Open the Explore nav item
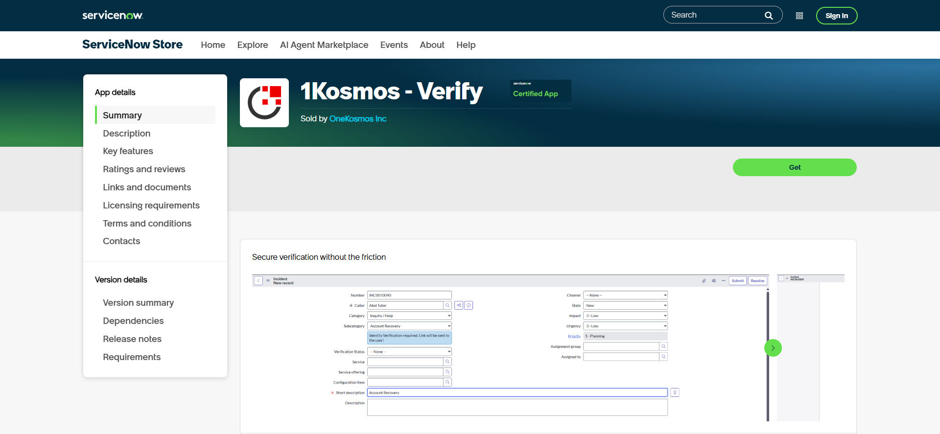Screen dimensions: 940x434 tap(253, 45)
